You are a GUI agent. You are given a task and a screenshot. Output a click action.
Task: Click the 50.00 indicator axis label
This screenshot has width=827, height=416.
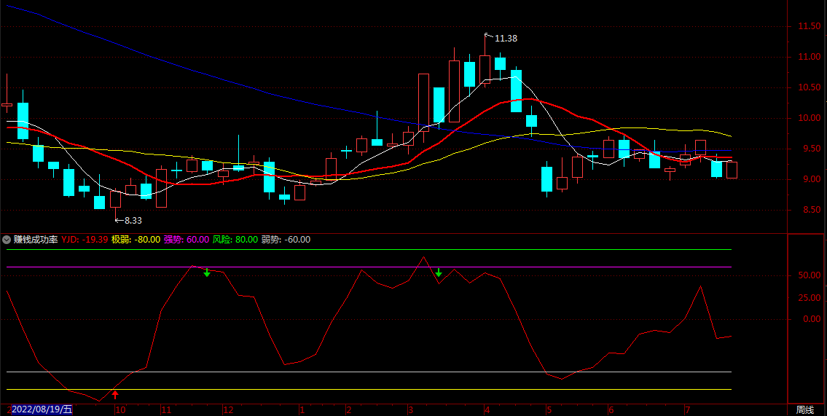pyautogui.click(x=809, y=275)
